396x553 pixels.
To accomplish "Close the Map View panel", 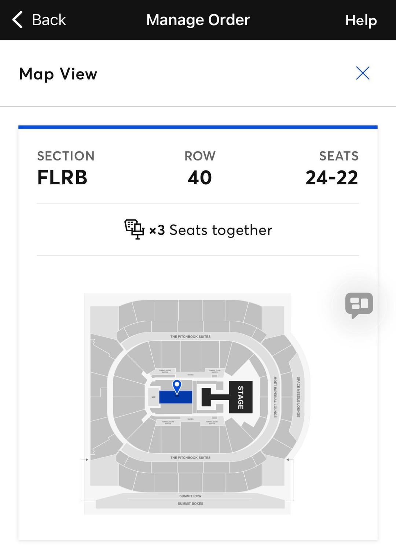I will 363,73.
